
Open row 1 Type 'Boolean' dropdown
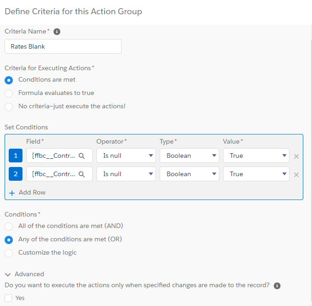[x=189, y=156]
